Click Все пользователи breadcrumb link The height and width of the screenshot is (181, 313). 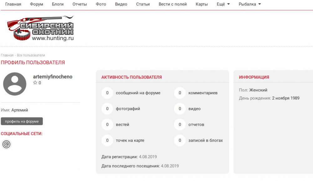click(31, 55)
